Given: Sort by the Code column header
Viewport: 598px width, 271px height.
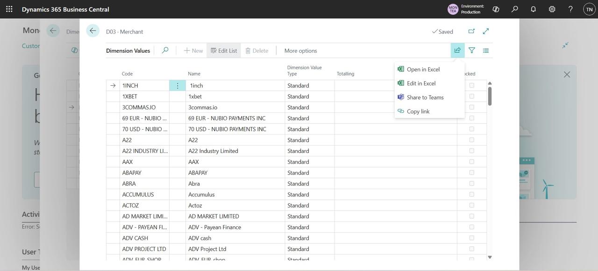Looking at the screenshot, I should 127,74.
